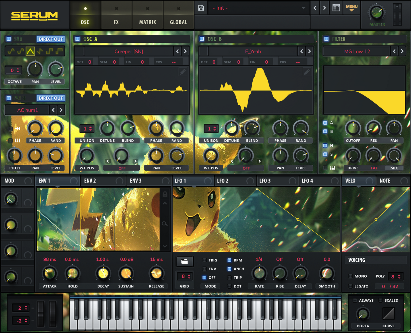The height and width of the screenshot is (333, 411).
Task: Click the filter CUTOFF knob
Action: pyautogui.click(x=353, y=128)
